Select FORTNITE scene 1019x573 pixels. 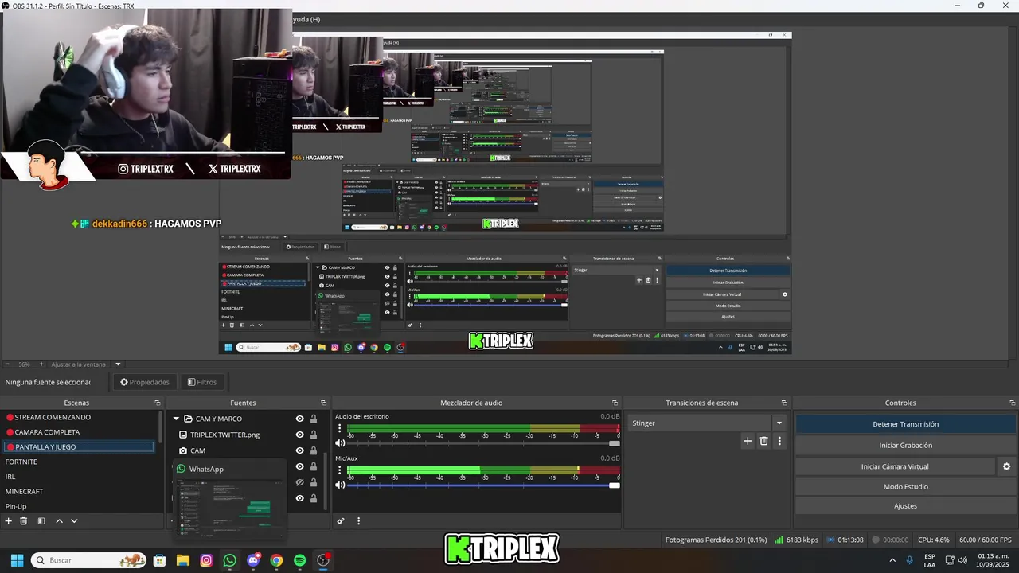79,462
